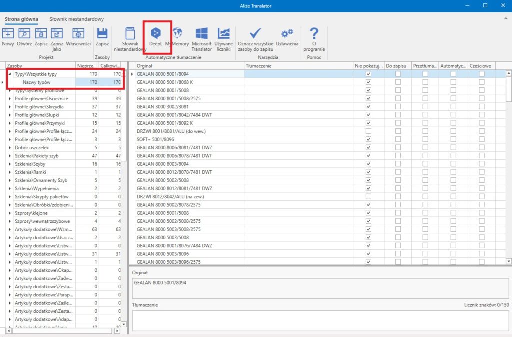Expand Dobór uszczelek tree node
The width and height of the screenshot is (512, 337).
pyautogui.click(x=10, y=147)
